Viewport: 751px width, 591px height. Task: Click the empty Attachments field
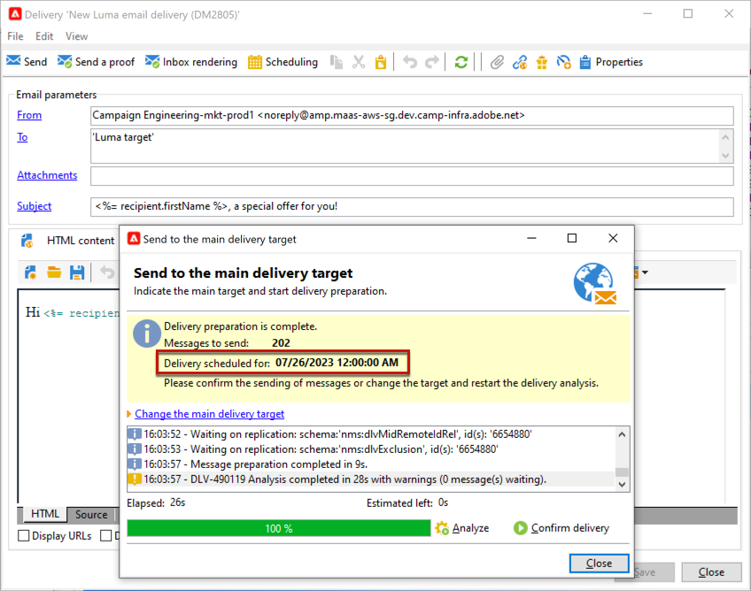pyautogui.click(x=412, y=176)
